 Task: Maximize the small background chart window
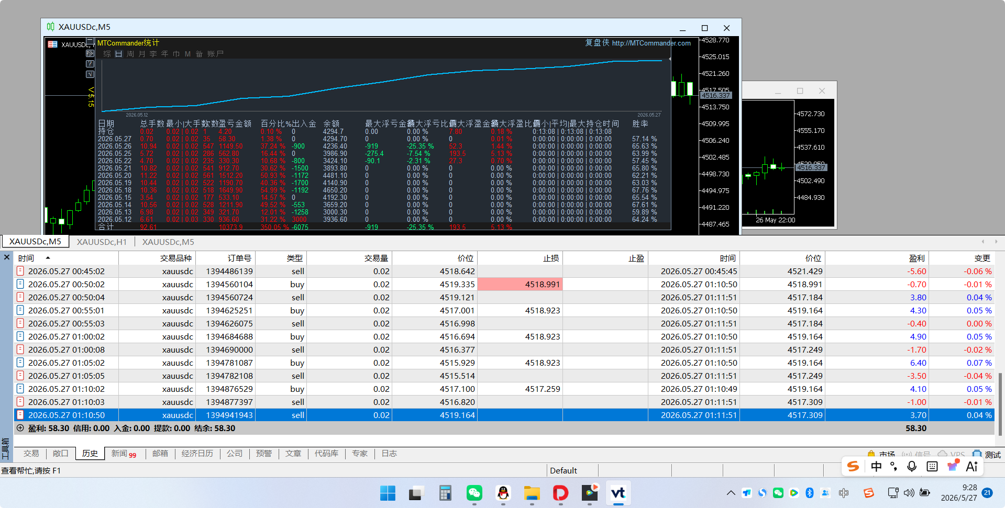point(800,91)
